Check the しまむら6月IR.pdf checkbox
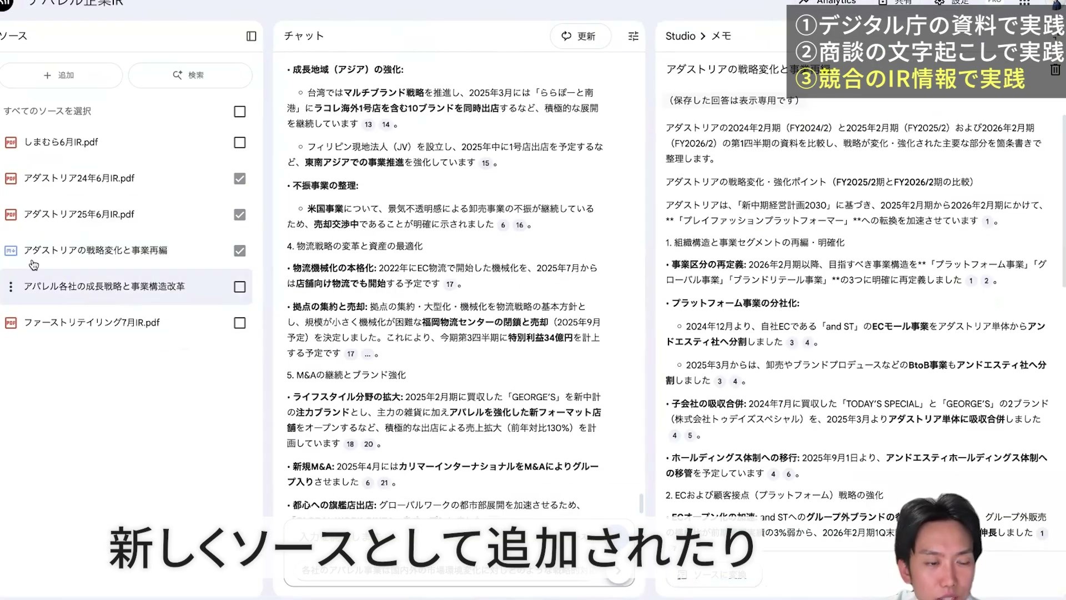The height and width of the screenshot is (600, 1066). (x=240, y=143)
